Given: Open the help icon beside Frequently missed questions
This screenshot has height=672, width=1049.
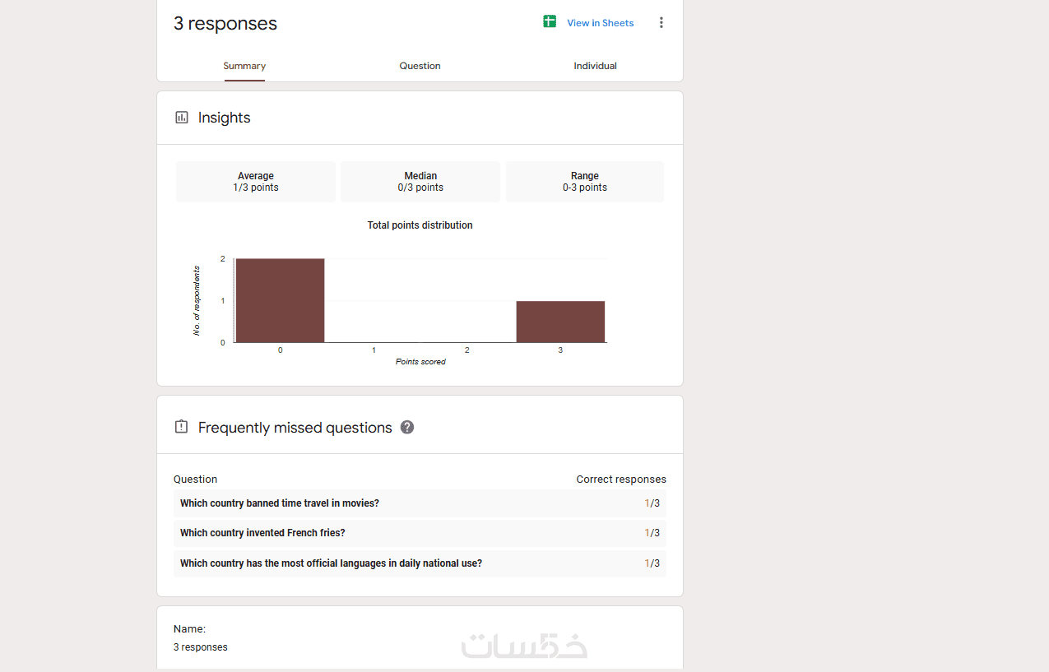Looking at the screenshot, I should 407,427.
